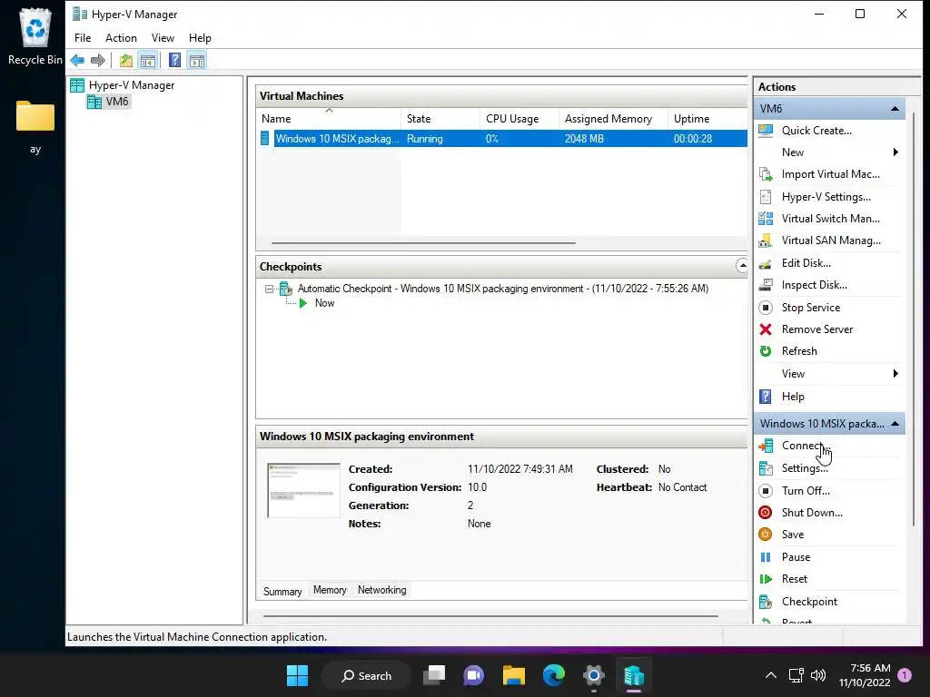
Task: Click the Virtual Machines list horizontal scrollbar
Action: point(423,243)
